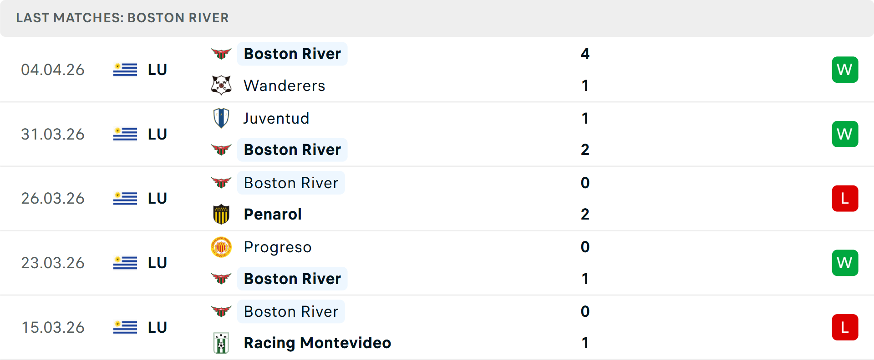Select the Racing Montevideo crest

coord(221,343)
